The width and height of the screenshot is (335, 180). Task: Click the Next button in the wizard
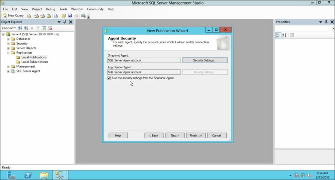175,135
